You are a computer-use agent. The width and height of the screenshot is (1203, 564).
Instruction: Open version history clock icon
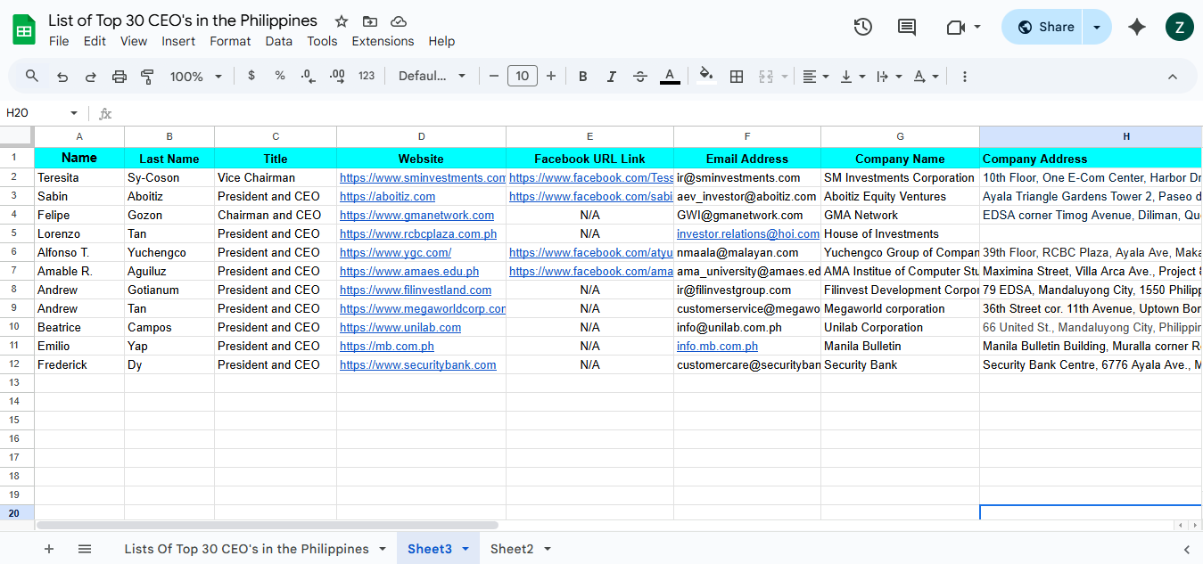[x=862, y=27]
